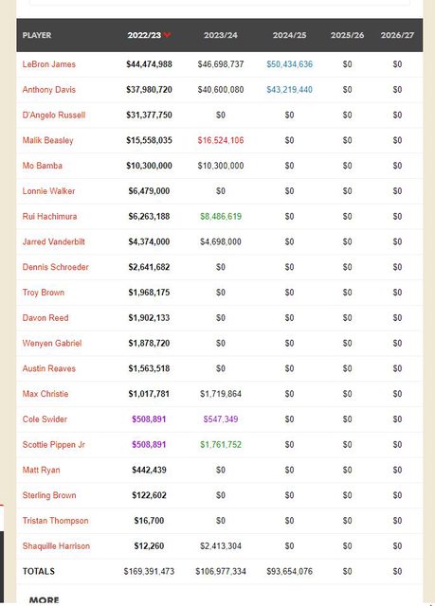Sort table by 2023/24 column header
Image resolution: width=435 pixels, height=606 pixels.
(221, 35)
